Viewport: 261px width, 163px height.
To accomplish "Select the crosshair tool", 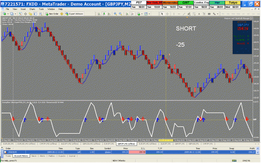I will pos(167,14).
